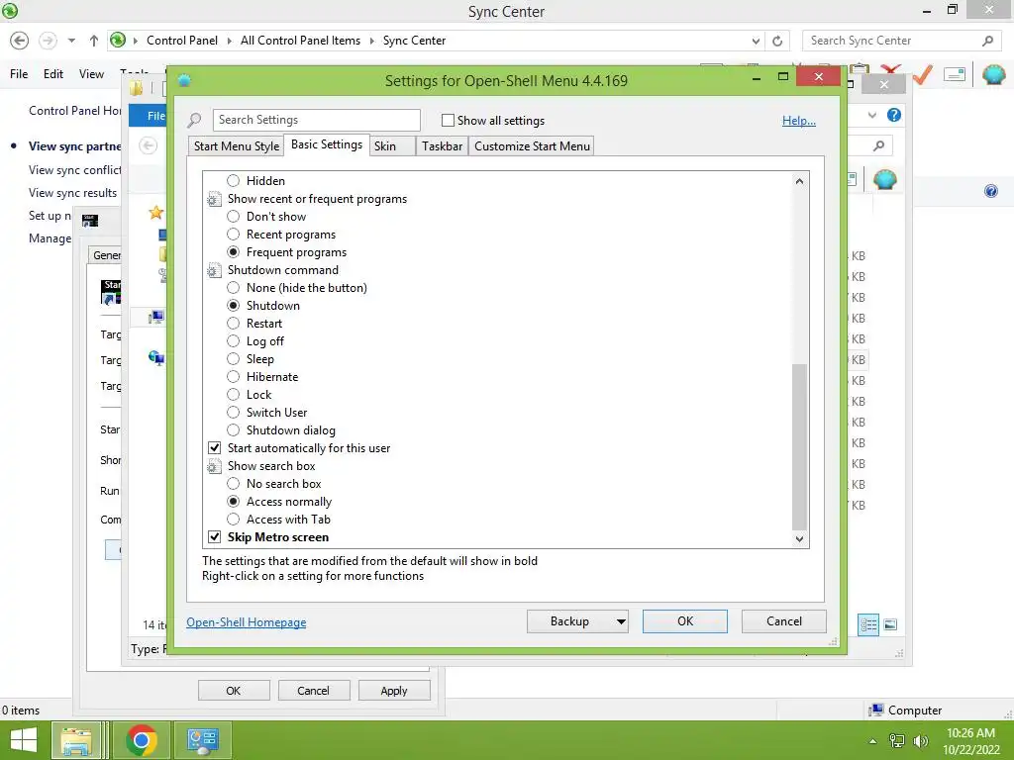Click the Windows Start button on taskbar
The width and height of the screenshot is (1014, 760).
point(24,740)
